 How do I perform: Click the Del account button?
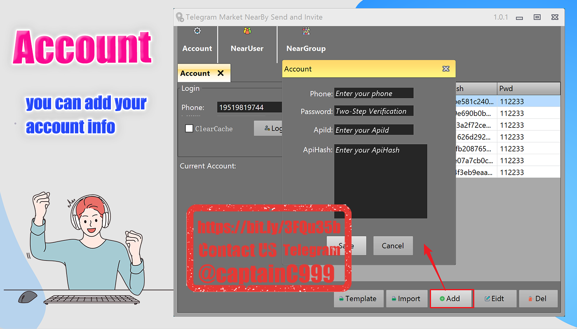tap(538, 299)
